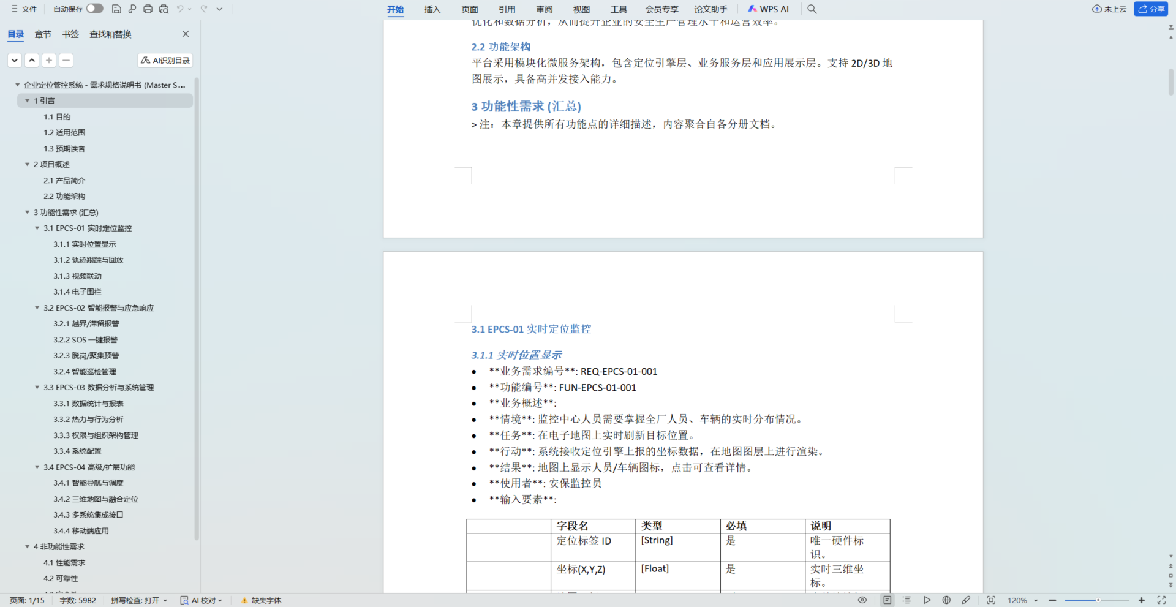The width and height of the screenshot is (1176, 607).
Task: Toggle the 自动保存 switch
Action: (94, 9)
